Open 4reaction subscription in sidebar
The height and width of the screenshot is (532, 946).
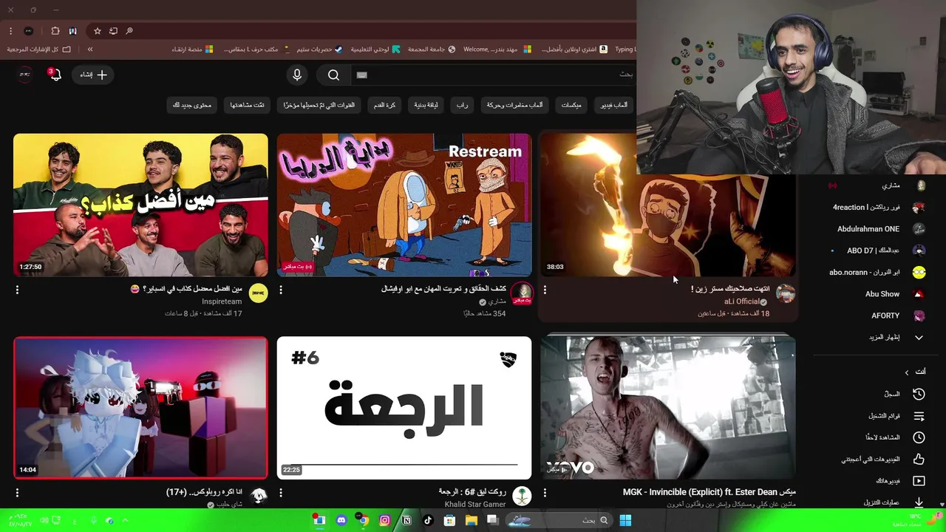[x=878, y=208]
